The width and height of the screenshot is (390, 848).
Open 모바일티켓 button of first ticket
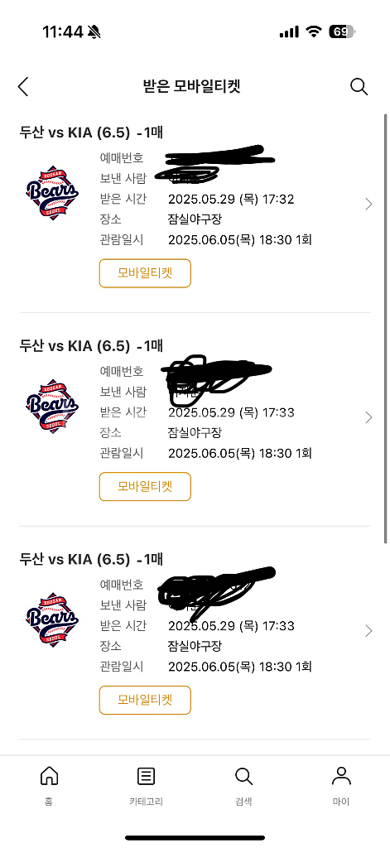[145, 273]
